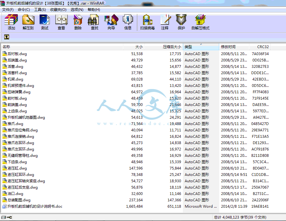Screen dimensions: 286x221
Task: Select the file 无缝钢管导柱.dwg
Action: pos(23,155)
